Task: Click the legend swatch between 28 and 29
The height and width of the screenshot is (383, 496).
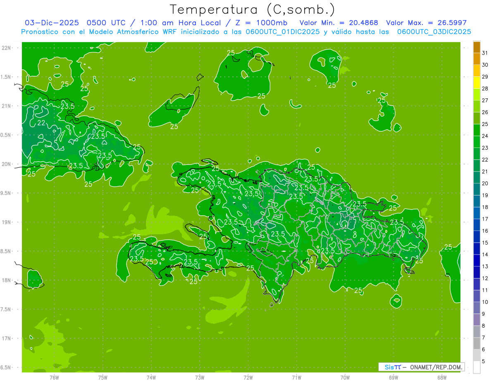Action: [477, 83]
